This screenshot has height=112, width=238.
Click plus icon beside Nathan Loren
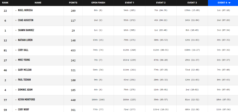pos(16,40)
